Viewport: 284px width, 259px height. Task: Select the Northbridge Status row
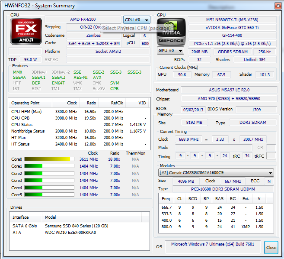tap(79, 131)
